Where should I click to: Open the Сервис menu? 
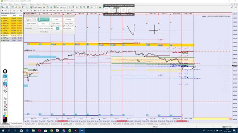[32, 4]
